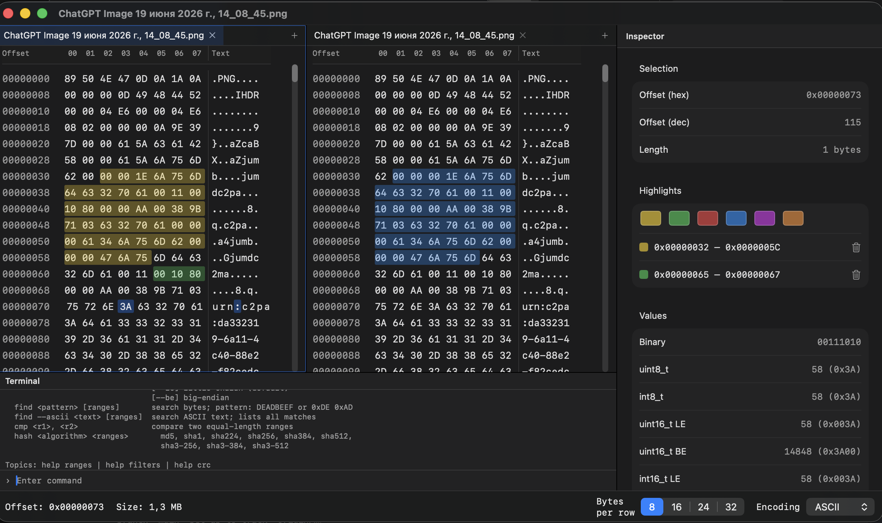Open the ASCII encoding dropdown
This screenshot has height=523, width=882.
pos(840,507)
